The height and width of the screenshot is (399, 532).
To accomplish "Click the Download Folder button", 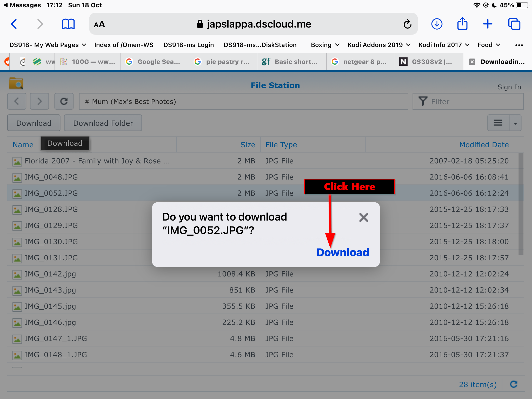I will point(103,123).
